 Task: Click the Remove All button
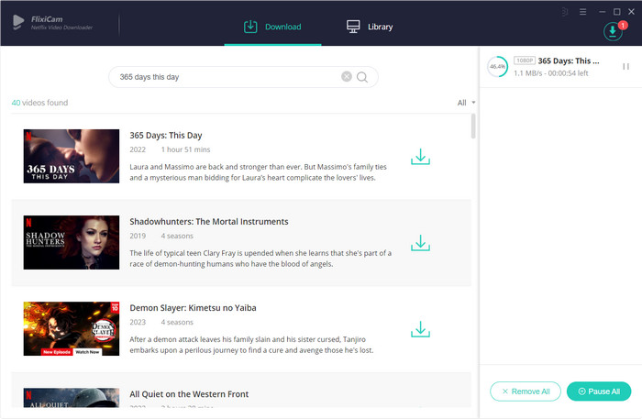click(526, 391)
